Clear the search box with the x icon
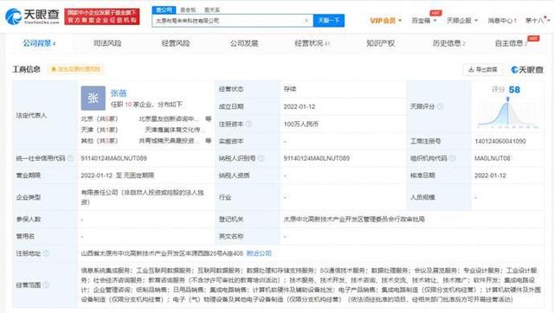Screen dimensions: 554x313 pos(306,21)
